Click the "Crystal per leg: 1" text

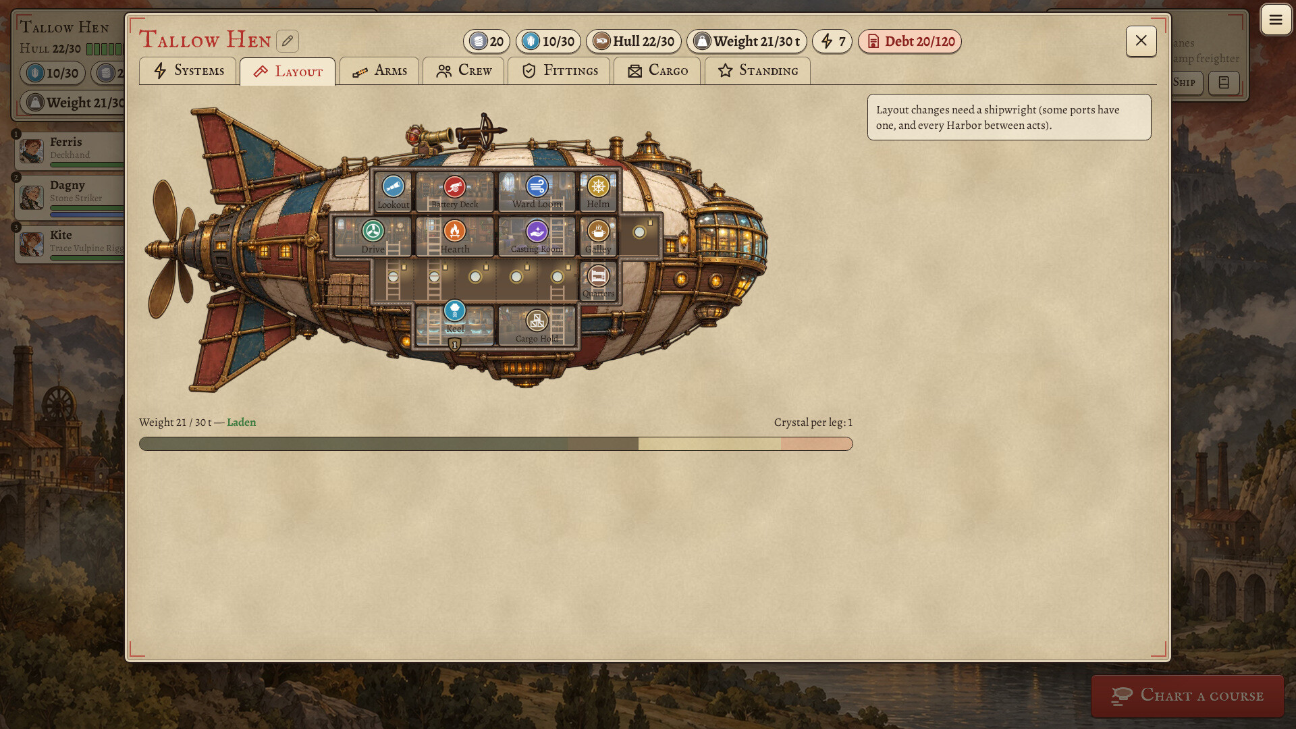point(813,423)
